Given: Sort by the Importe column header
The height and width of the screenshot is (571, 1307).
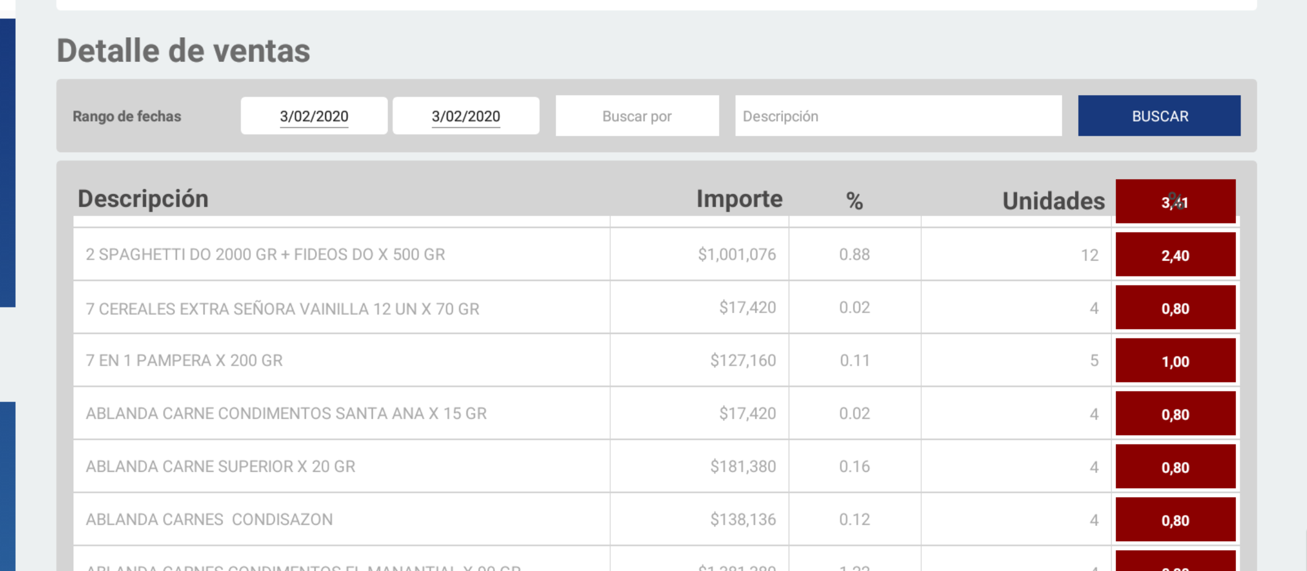Looking at the screenshot, I should [x=739, y=199].
